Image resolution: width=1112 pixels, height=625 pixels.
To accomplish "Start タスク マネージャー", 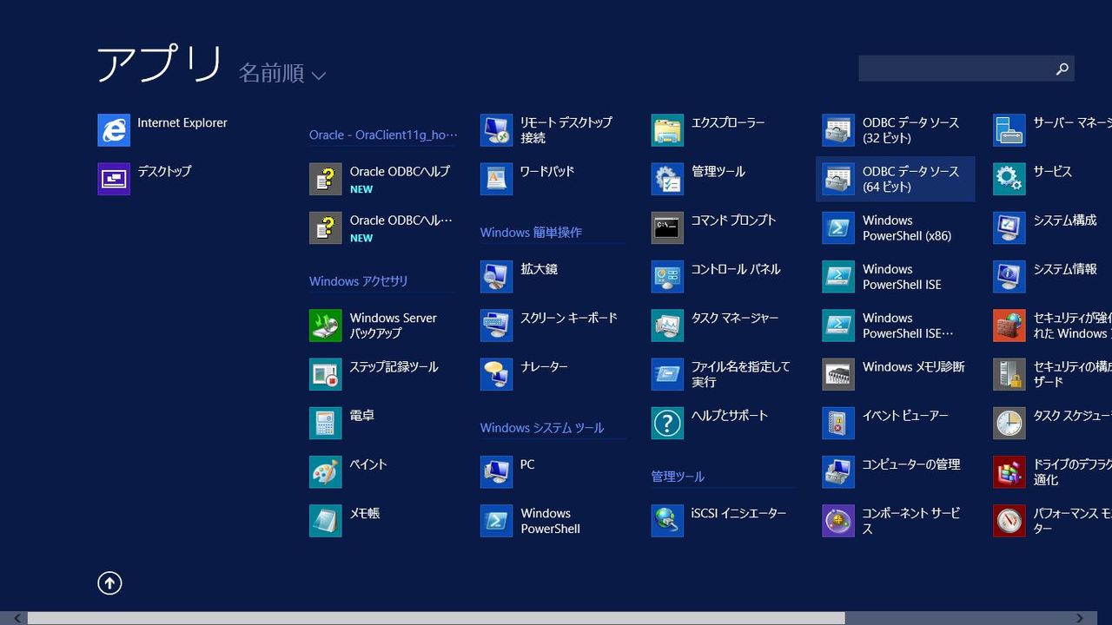I will (716, 326).
